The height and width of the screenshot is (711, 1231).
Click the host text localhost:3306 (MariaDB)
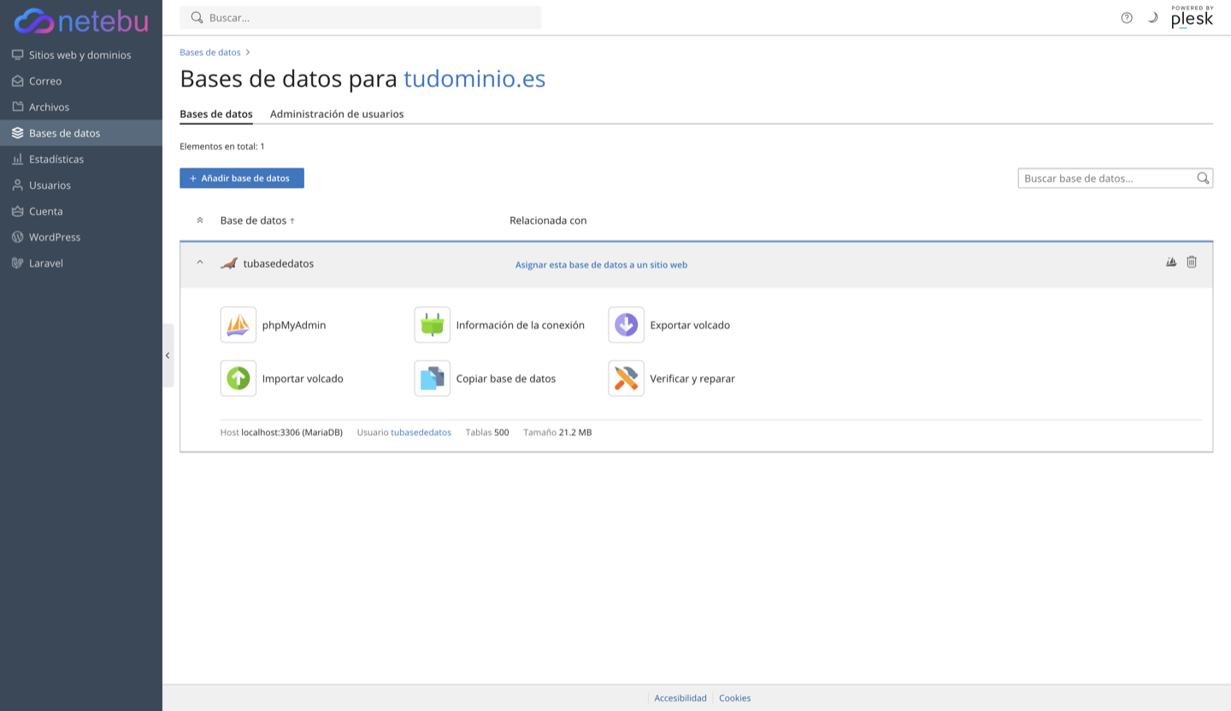[x=292, y=432]
